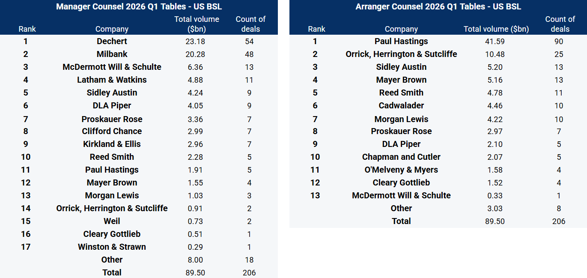This screenshot has height=278, width=587.
Task: Select the 54 deal count for Dechert
Action: [249, 42]
